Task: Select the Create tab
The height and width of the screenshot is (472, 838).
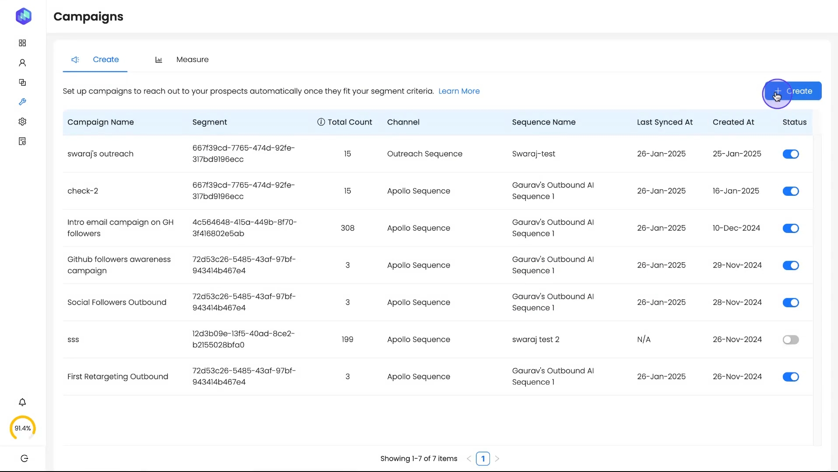Action: click(x=106, y=59)
